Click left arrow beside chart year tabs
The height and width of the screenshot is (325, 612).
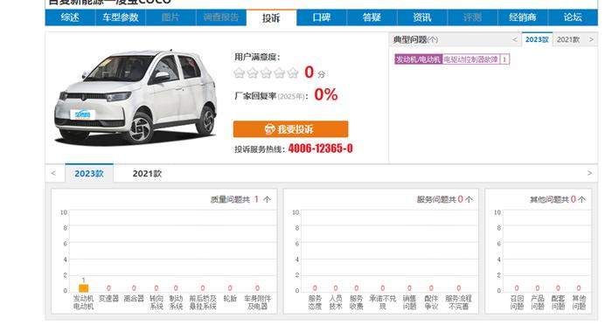[53, 173]
